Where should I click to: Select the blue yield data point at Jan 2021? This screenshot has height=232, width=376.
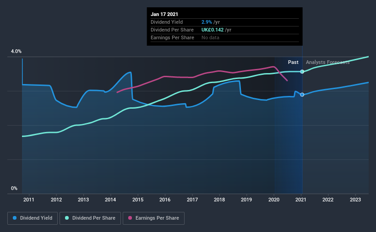pyautogui.click(x=302, y=95)
